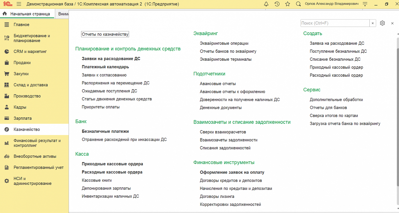Open Дополнительные обработки in Сервис
399x213 pixels.
(x=336, y=100)
